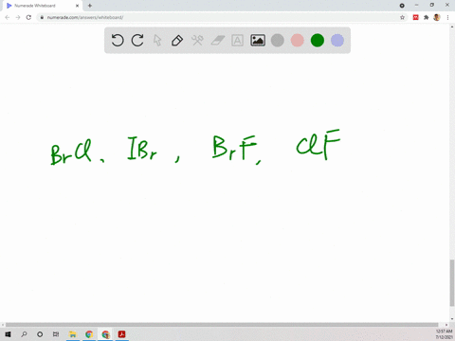Undo the last whiteboard stroke

point(118,41)
